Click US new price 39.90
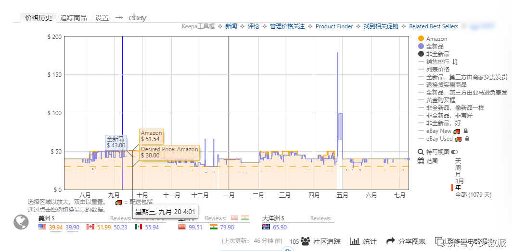This screenshot has height=251, width=512. (72, 227)
